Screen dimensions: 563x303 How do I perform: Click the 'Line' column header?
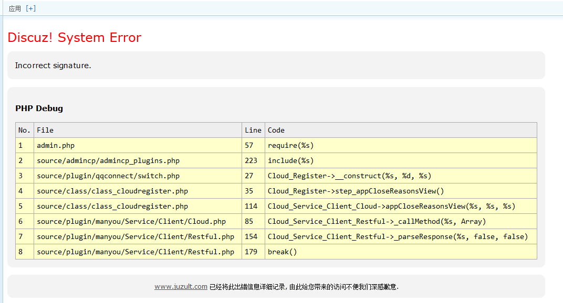click(x=253, y=130)
